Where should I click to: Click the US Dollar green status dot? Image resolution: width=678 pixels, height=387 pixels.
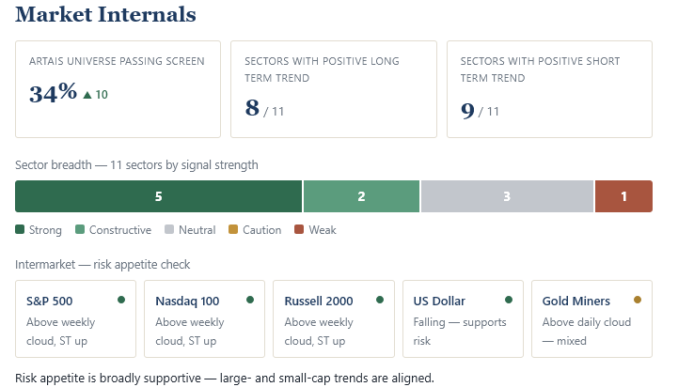point(509,300)
